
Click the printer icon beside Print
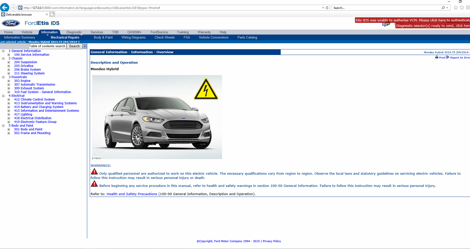point(437,57)
